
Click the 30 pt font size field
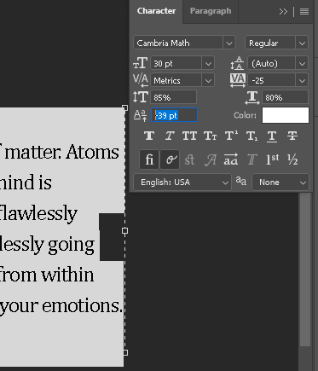176,63
